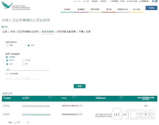Image resolution: width=159 pixels, height=125 pixels.
Task: Click the name input containing AF
Action: [27, 69]
